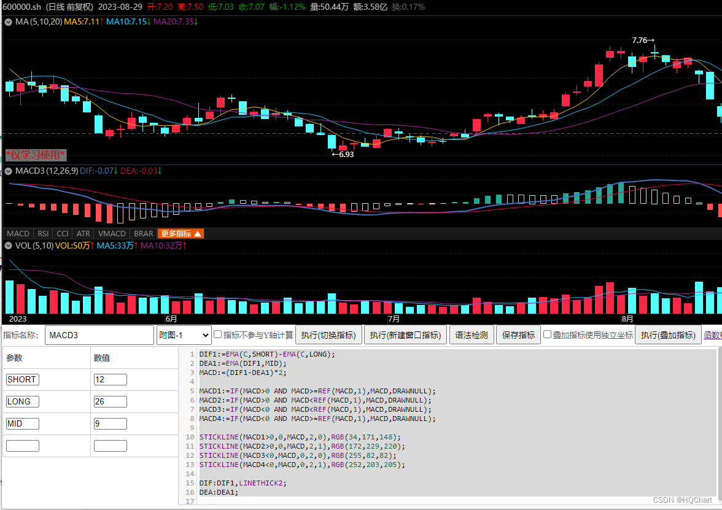Viewport: 722px width, 510px height.
Task: Click STICKLINE line with RGB(172,229,220)
Action: [x=302, y=447]
